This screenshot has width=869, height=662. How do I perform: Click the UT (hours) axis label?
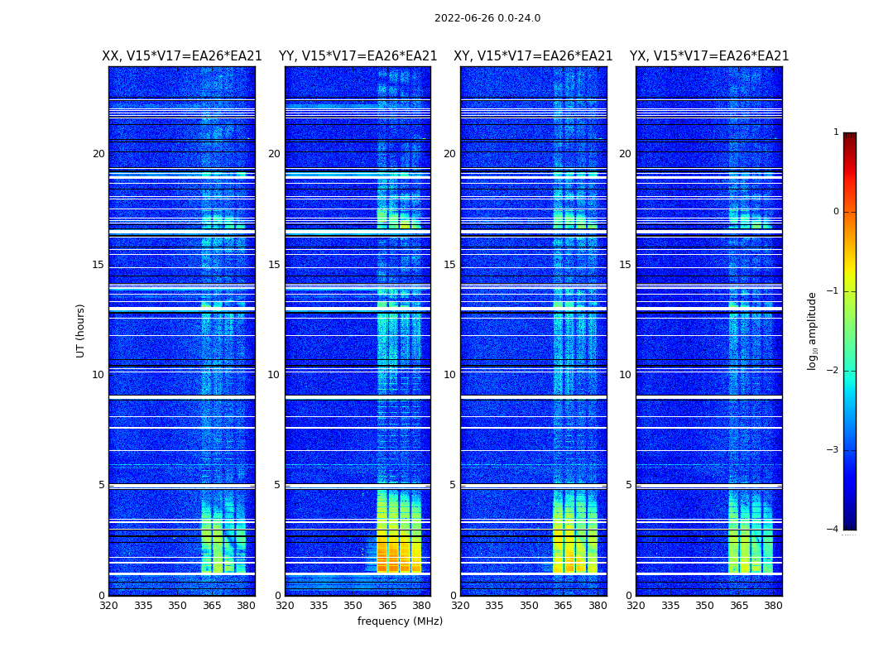[x=80, y=330]
